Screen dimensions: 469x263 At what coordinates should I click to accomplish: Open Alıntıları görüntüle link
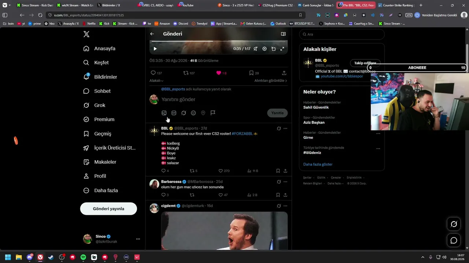pyautogui.click(x=271, y=81)
